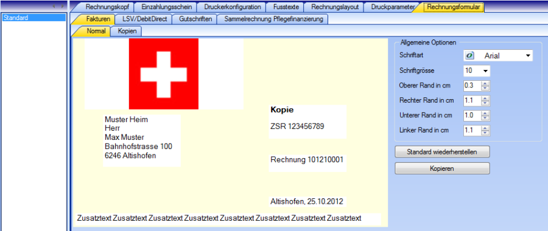Click Standard wiederherstellen button
Viewport: 548px width, 231px height.
442,152
